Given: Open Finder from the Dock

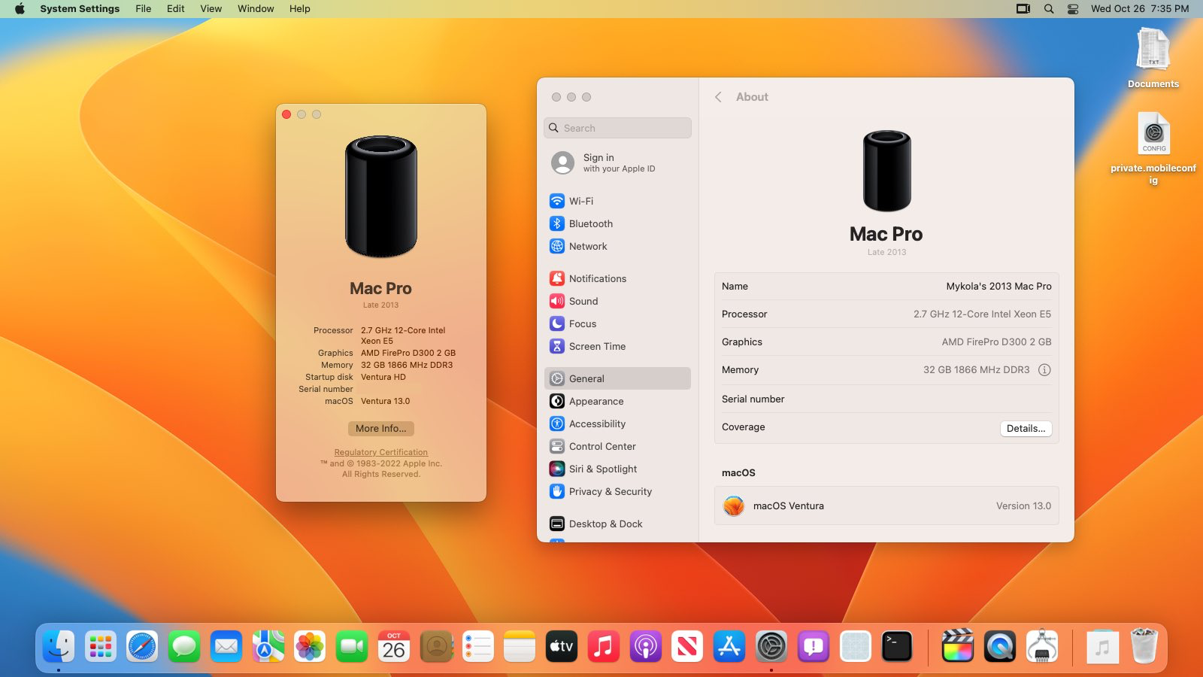Looking at the screenshot, I should coord(59,646).
